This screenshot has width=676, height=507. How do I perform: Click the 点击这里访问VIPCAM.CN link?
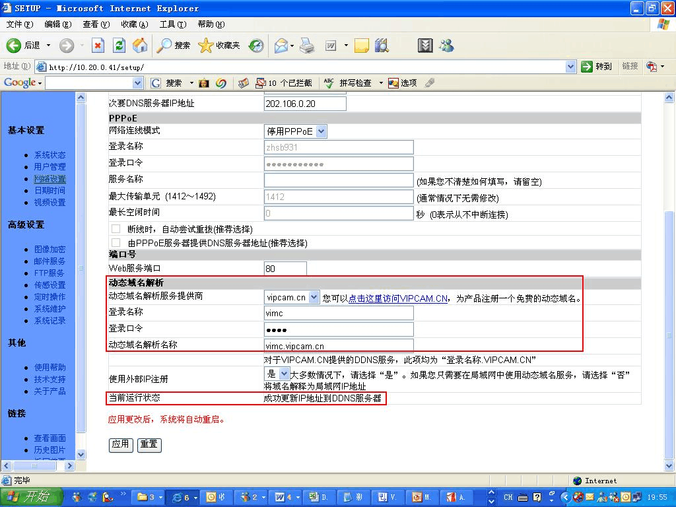(x=398, y=298)
